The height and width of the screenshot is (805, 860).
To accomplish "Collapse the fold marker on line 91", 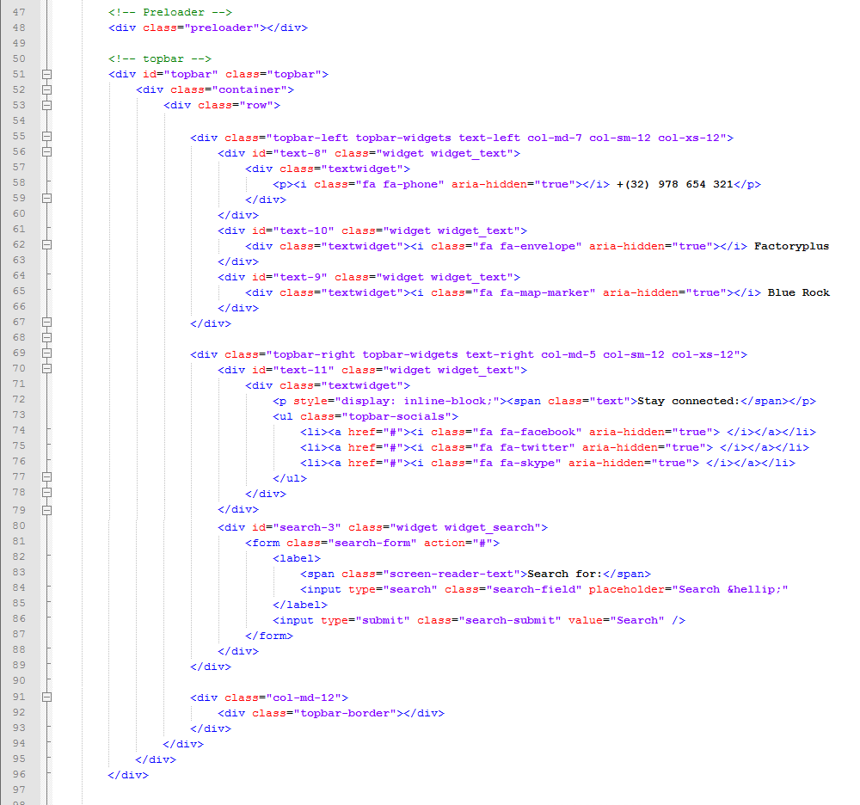I will [x=46, y=697].
